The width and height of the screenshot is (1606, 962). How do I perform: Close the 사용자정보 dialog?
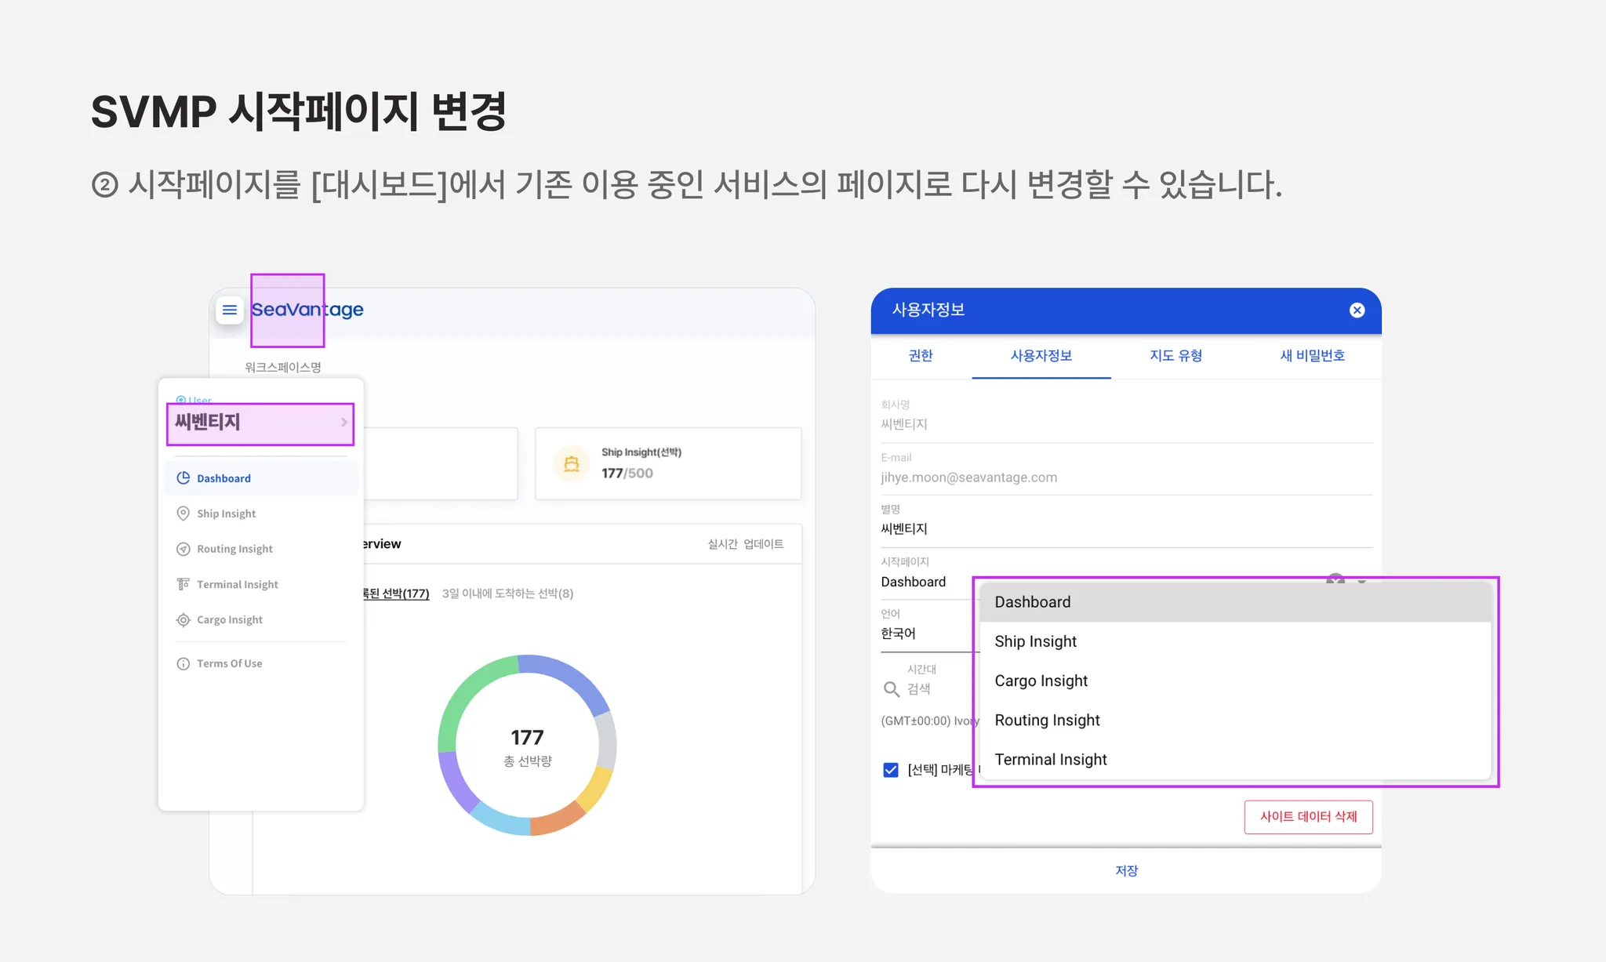coord(1357,310)
